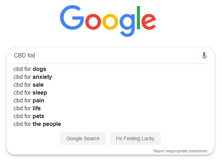Screen dimensions: 222x162
Task: Choose the 'cbd for pain' suggestion
Action: tap(29, 101)
